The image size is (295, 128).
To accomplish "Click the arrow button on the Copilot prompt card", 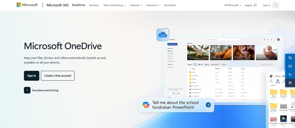I will click(x=208, y=105).
